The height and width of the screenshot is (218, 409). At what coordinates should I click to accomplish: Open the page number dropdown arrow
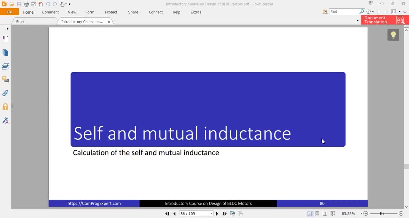click(x=211, y=214)
